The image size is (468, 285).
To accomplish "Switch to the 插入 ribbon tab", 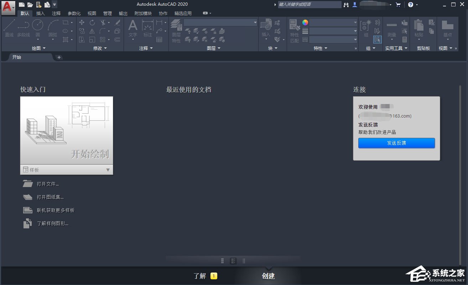I will [40, 13].
